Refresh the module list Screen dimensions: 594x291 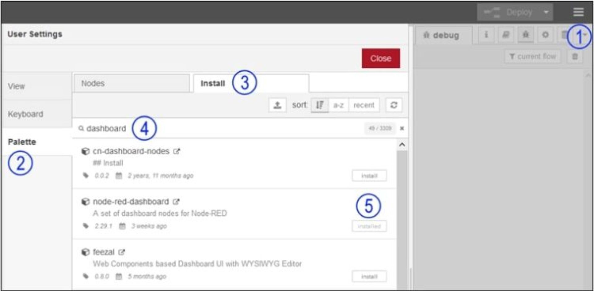coord(394,105)
